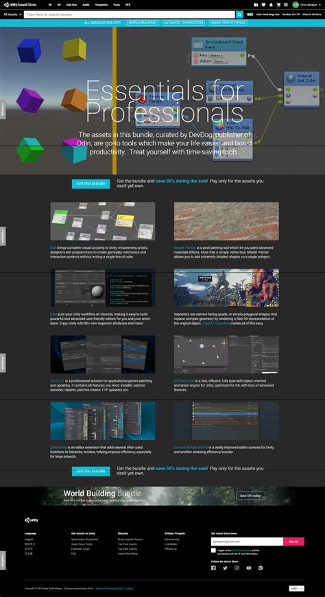
Task: Open the DOTween Pro thumbnail
Action: pyautogui.click(x=226, y=354)
